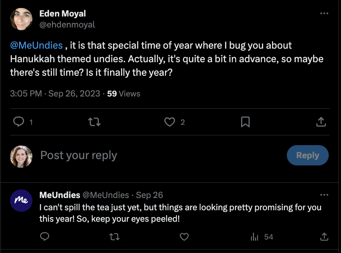Open the @MeUndies mention link
Image resolution: width=341 pixels, height=253 pixels.
[x=36, y=45]
